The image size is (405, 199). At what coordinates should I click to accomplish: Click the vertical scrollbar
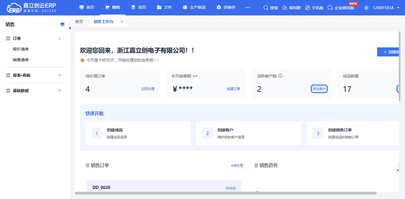click(400, 66)
